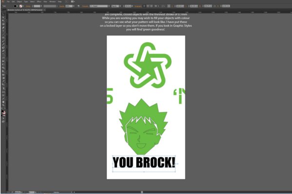Click the horizontal scrollbar thumb
The width and height of the screenshot is (292, 194).
[x=142, y=192]
